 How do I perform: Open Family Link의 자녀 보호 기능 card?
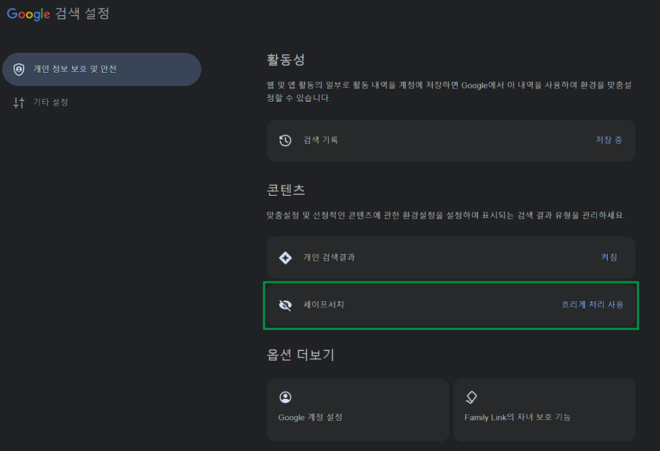pyautogui.click(x=544, y=410)
